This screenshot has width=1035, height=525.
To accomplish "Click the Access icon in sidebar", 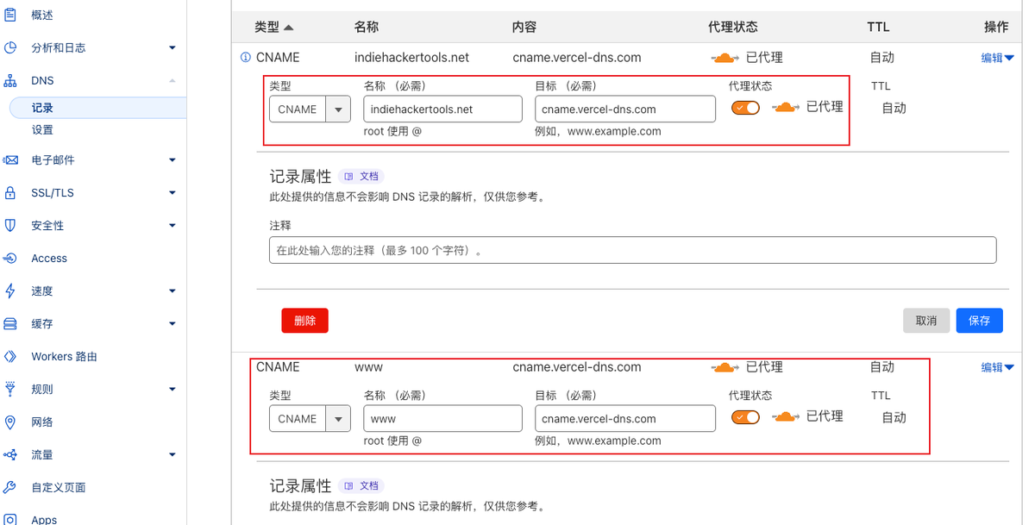I will point(10,258).
